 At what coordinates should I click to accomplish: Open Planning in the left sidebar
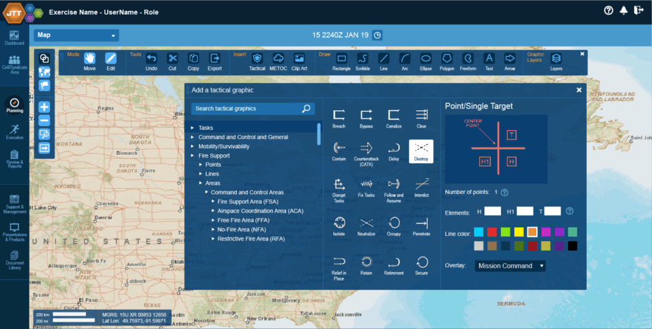pos(14,105)
